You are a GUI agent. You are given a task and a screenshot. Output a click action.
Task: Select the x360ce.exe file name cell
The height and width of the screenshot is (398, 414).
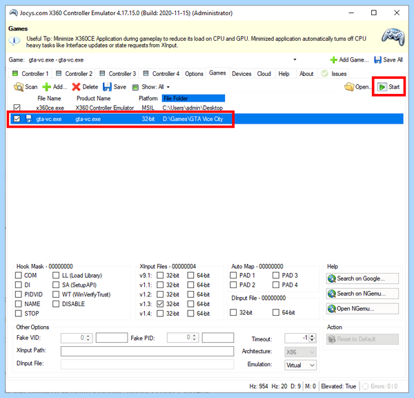click(50, 108)
